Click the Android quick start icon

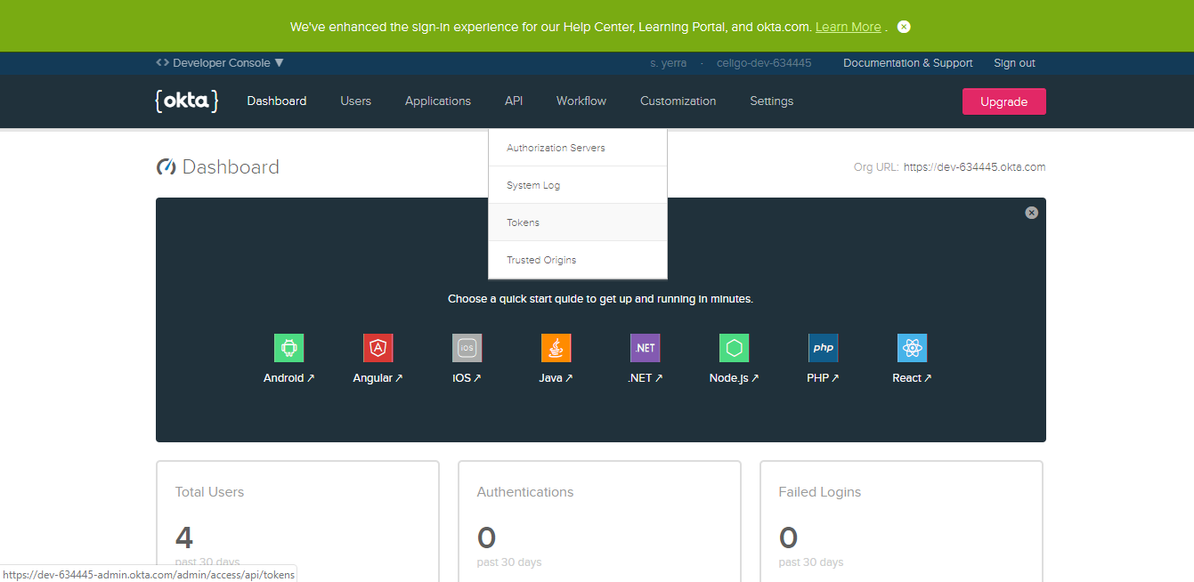pos(288,348)
